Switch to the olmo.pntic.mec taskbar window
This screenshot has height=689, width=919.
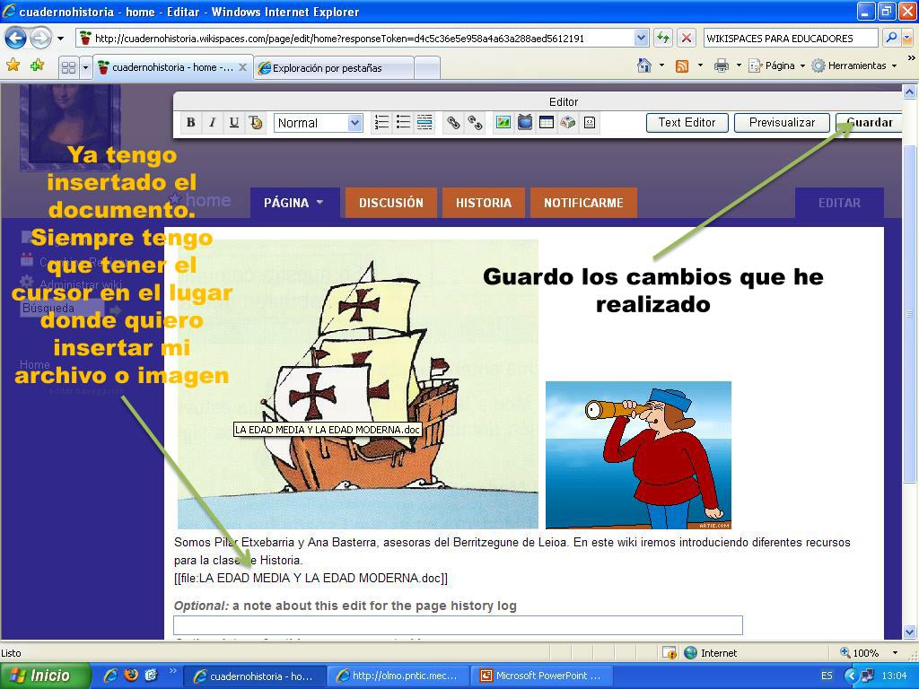(398, 676)
